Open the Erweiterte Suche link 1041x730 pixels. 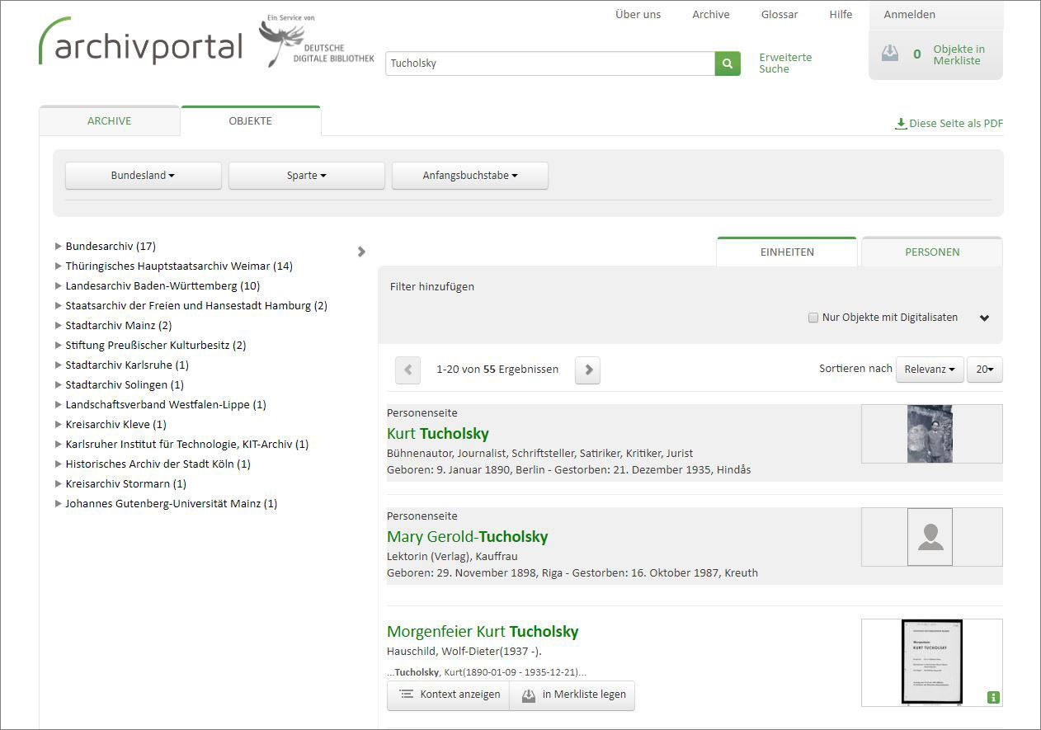tap(784, 63)
